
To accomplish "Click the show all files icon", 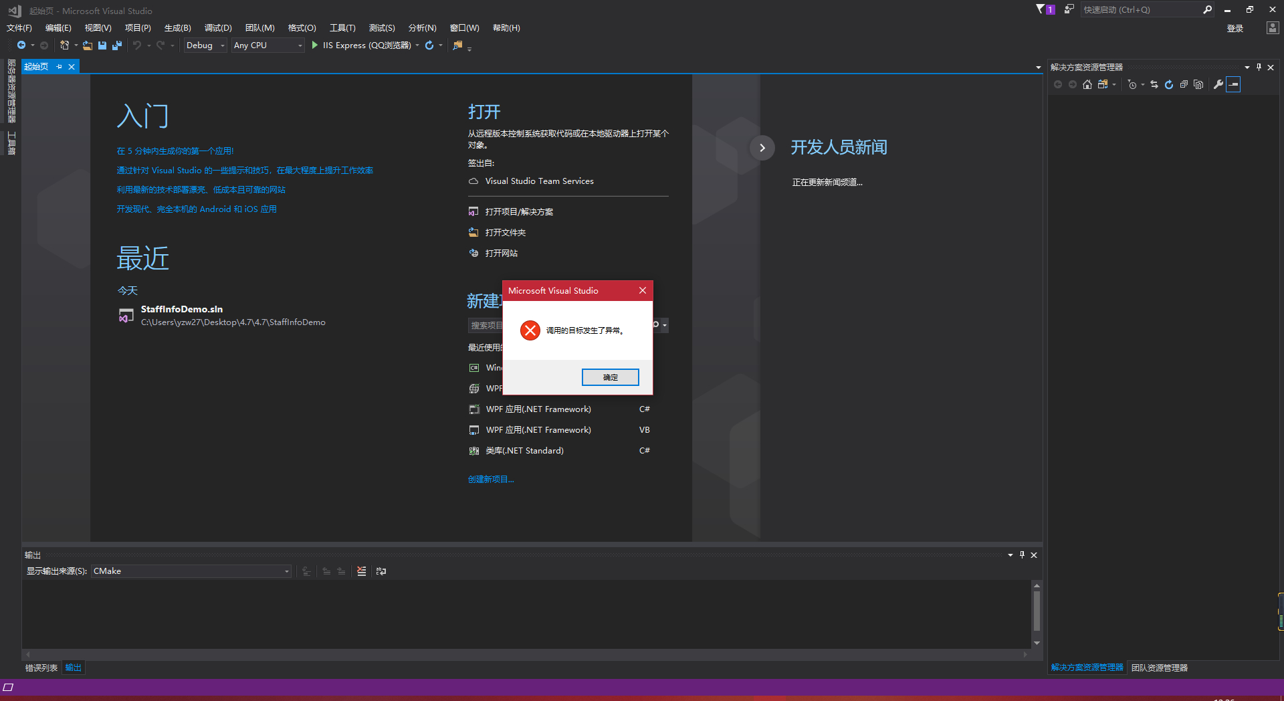I will pos(1198,84).
